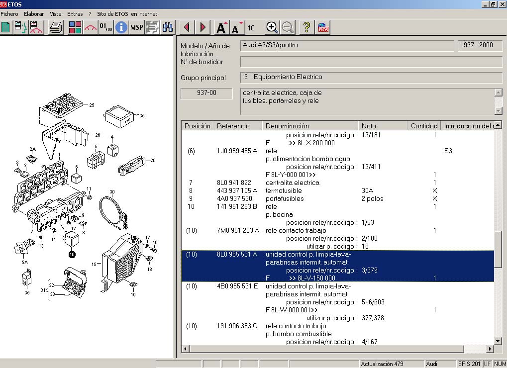
Task: Open the ETOS internet globe icon
Action: coord(323,27)
